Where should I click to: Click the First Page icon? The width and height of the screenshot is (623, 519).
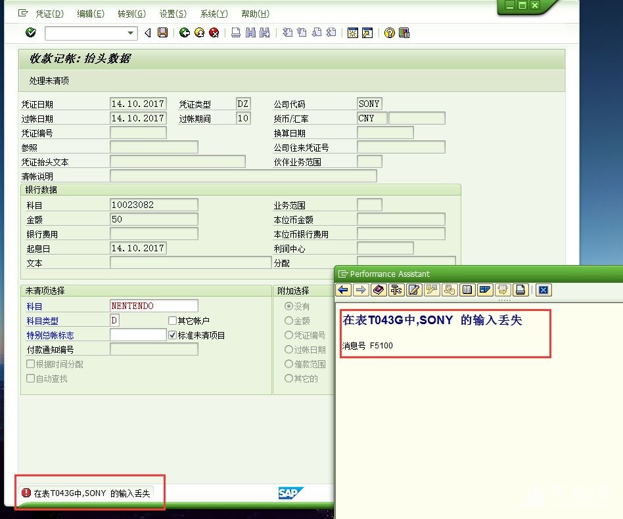[287, 33]
